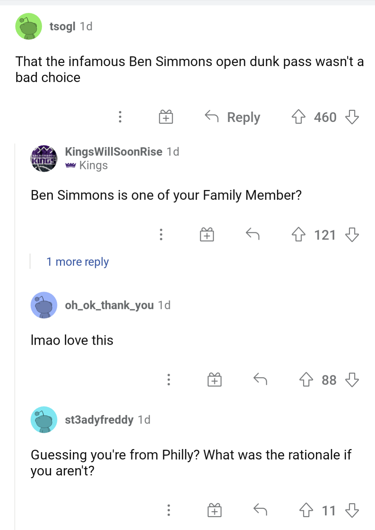375x530 pixels.
Task: Open oh_ok_thank_you's profile avatar
Action: 43,305
